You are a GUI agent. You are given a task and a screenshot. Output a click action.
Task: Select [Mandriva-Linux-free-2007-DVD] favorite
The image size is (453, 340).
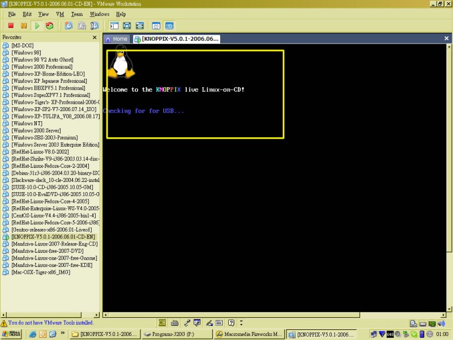[x=48, y=250]
